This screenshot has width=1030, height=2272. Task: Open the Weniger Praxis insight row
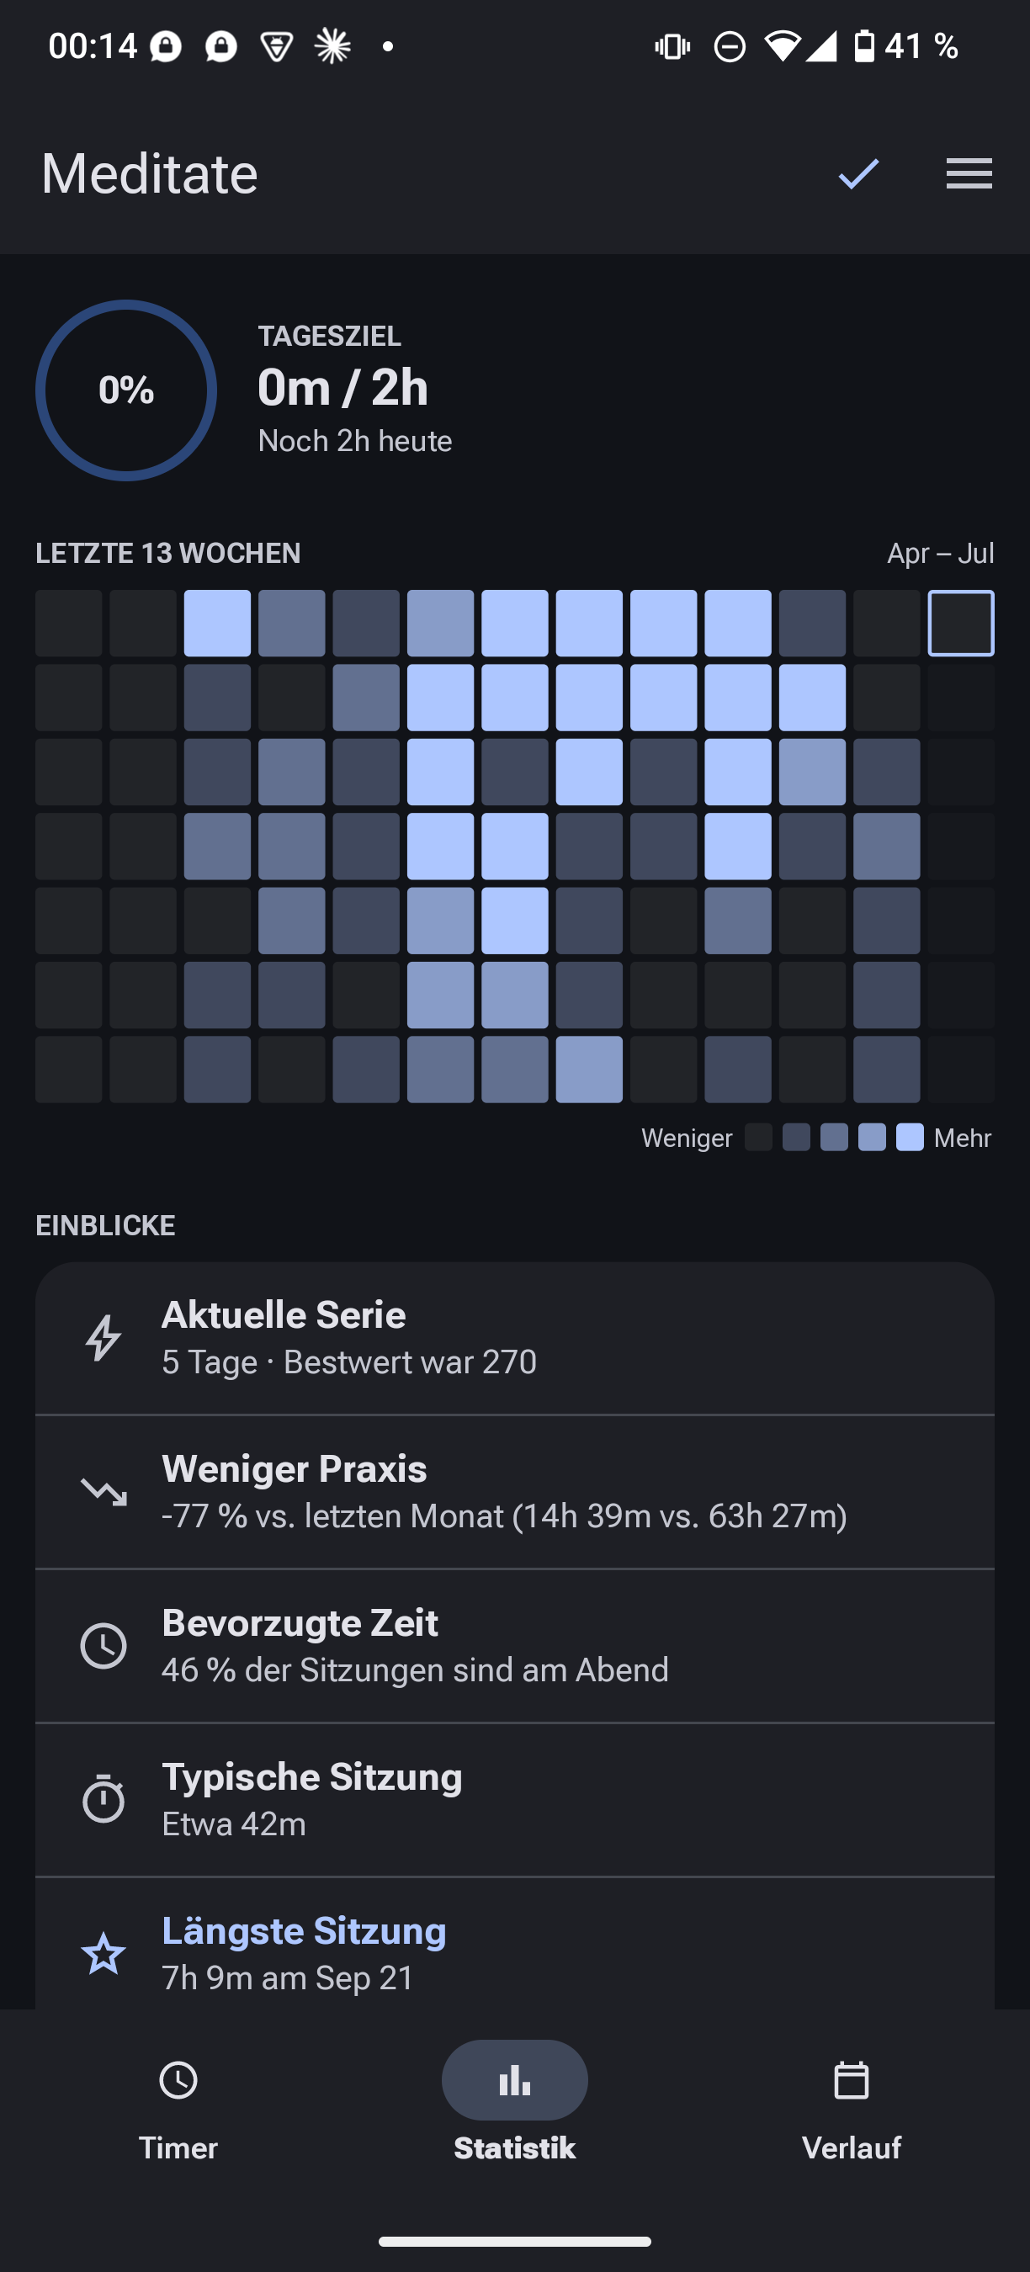click(515, 1492)
